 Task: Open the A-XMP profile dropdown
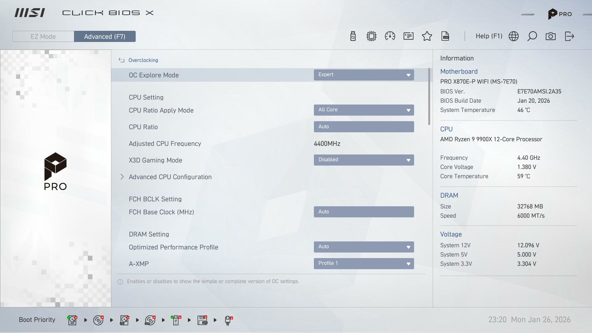point(364,264)
